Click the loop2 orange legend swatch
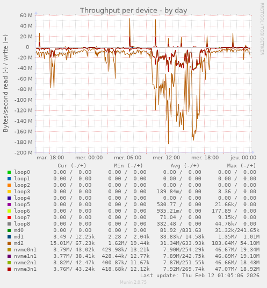 pos(9,185)
